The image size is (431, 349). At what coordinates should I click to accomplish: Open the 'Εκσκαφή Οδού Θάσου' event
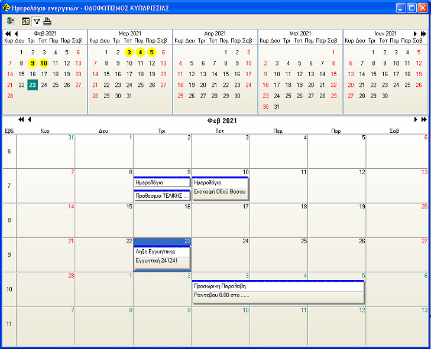click(x=219, y=193)
